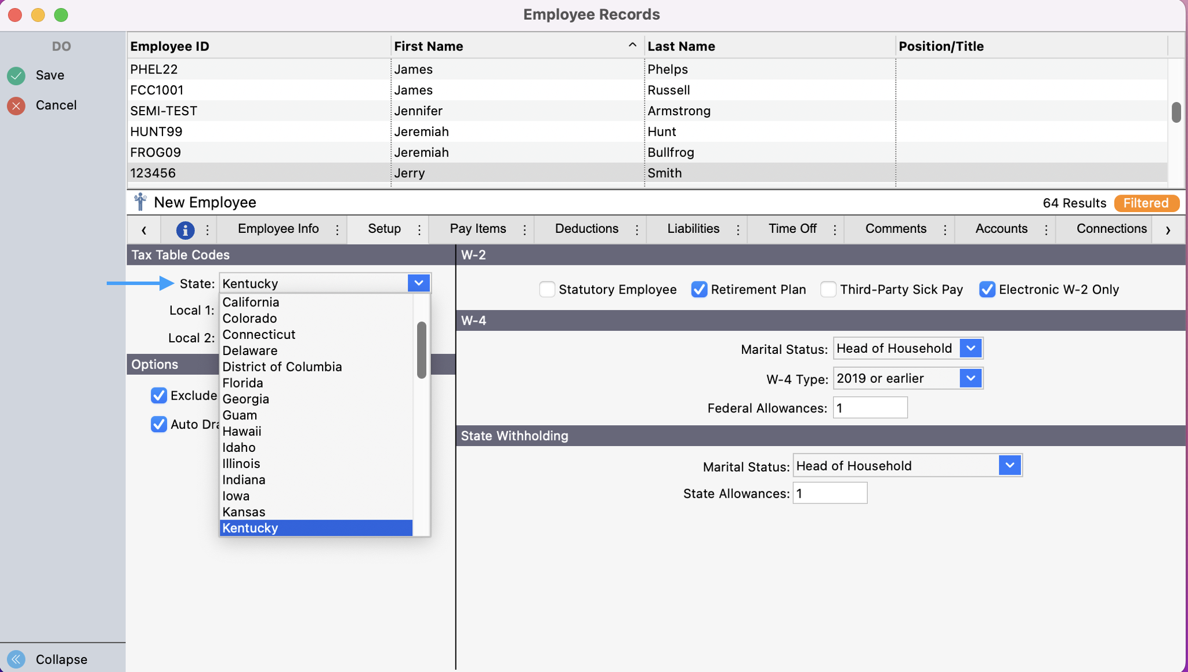Expand the W-4 Type dropdown
This screenshot has width=1188, height=672.
coord(970,378)
